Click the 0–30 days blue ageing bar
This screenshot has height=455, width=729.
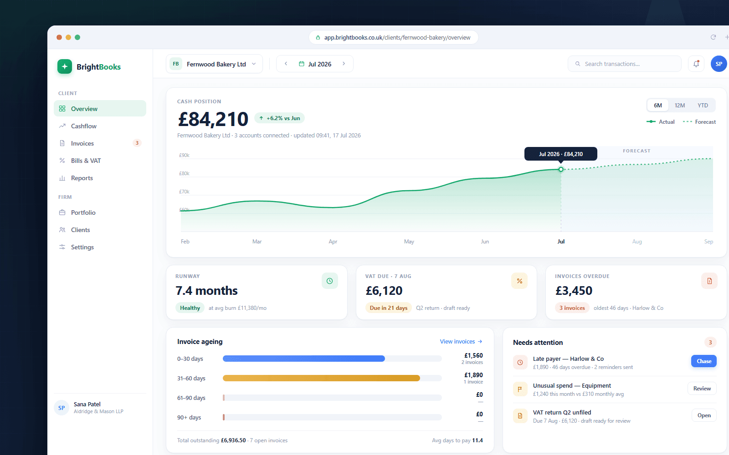(304, 359)
